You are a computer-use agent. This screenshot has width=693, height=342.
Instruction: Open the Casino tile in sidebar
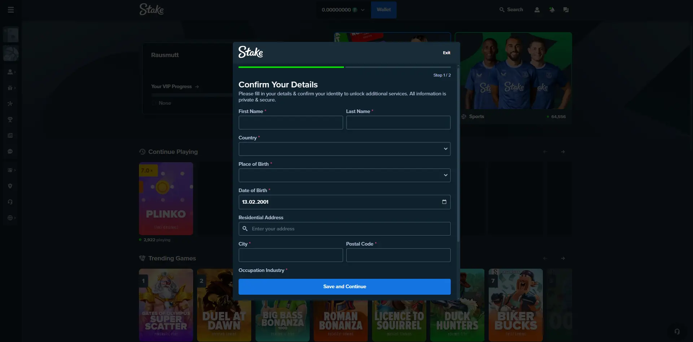[11, 35]
